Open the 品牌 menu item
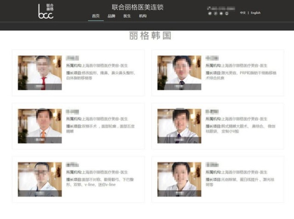 pos(111,16)
